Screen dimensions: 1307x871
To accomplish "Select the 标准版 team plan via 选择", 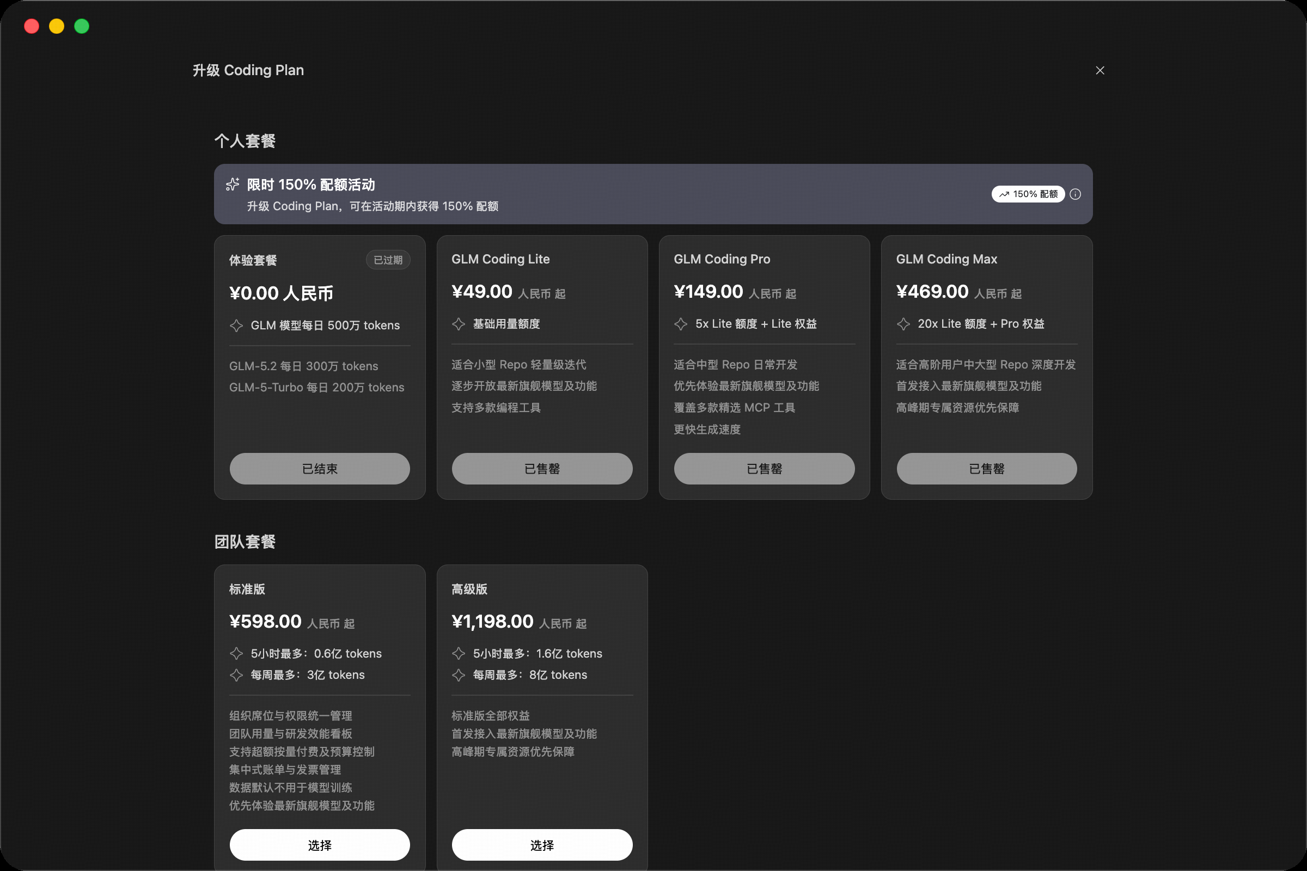I will tap(320, 845).
